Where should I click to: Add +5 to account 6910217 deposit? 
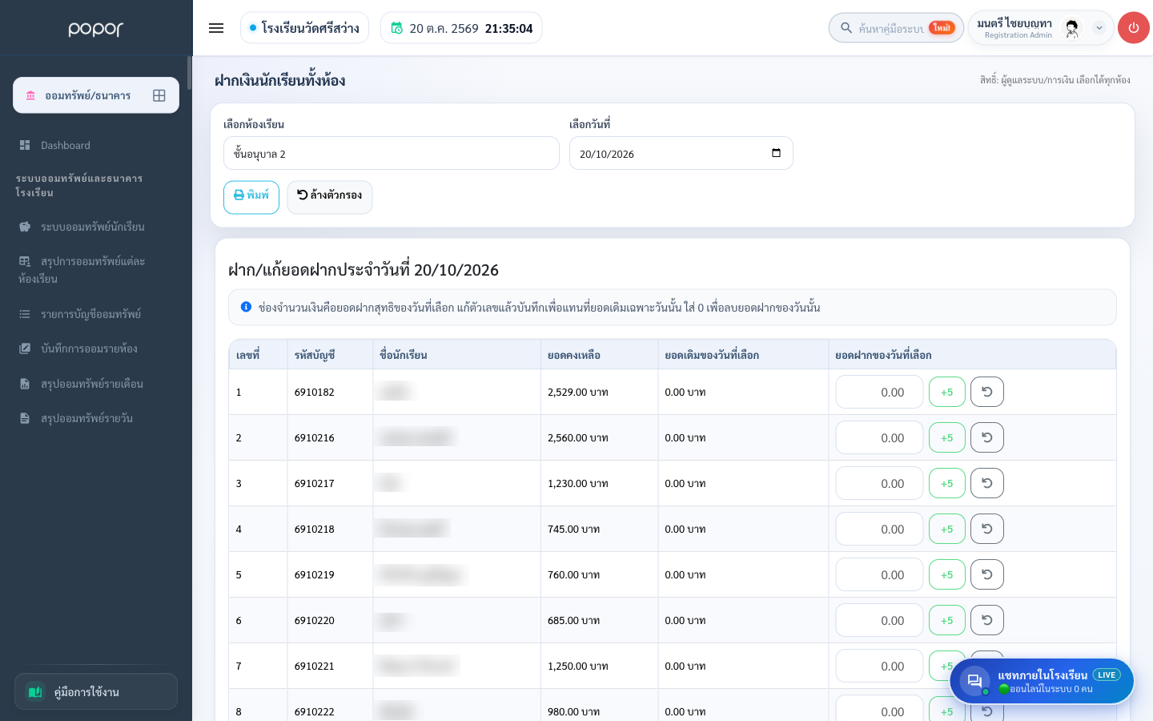(x=947, y=483)
